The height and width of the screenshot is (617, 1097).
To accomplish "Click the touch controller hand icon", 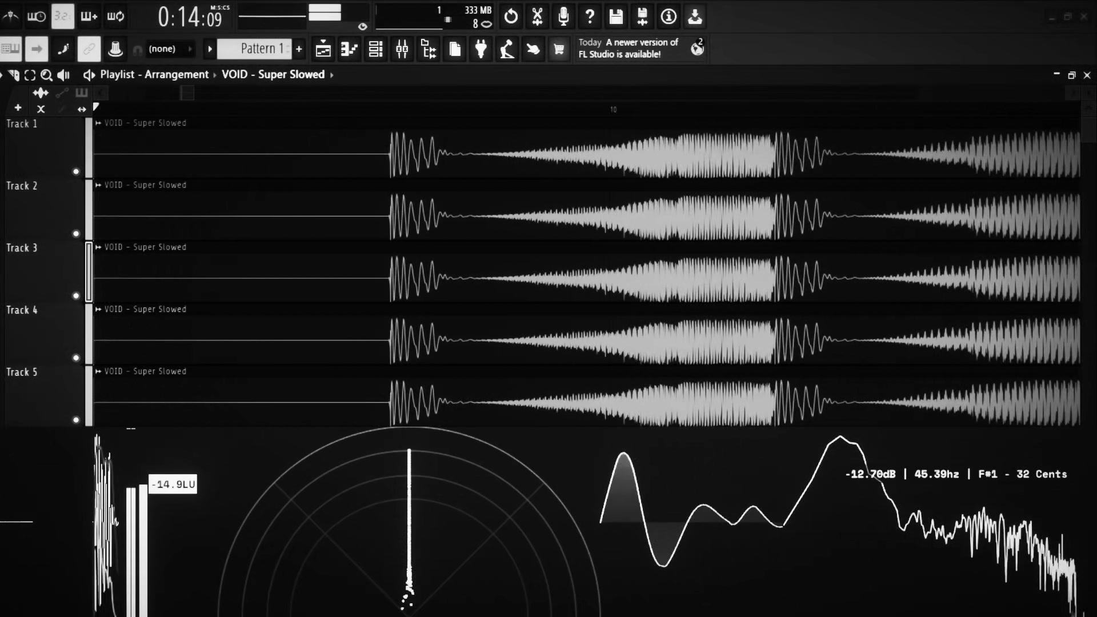I will pyautogui.click(x=533, y=49).
